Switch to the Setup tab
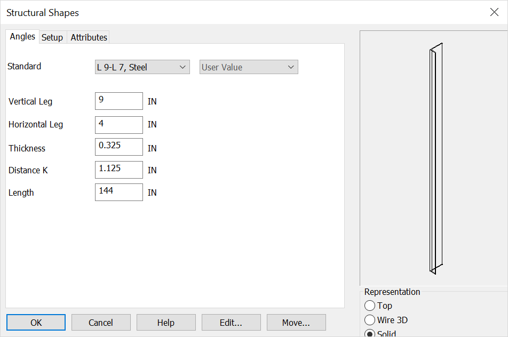The height and width of the screenshot is (337, 508). tap(52, 37)
